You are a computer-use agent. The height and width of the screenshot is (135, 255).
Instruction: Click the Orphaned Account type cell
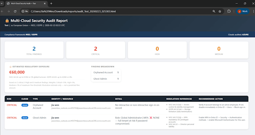click(38, 106)
